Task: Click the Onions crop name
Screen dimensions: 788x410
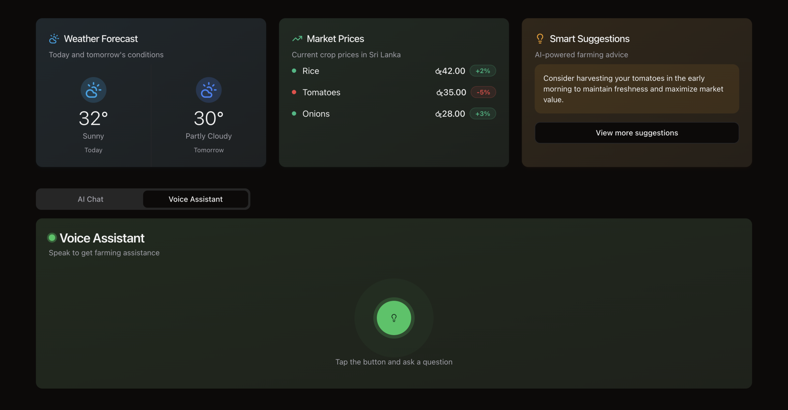Action: coord(316,114)
